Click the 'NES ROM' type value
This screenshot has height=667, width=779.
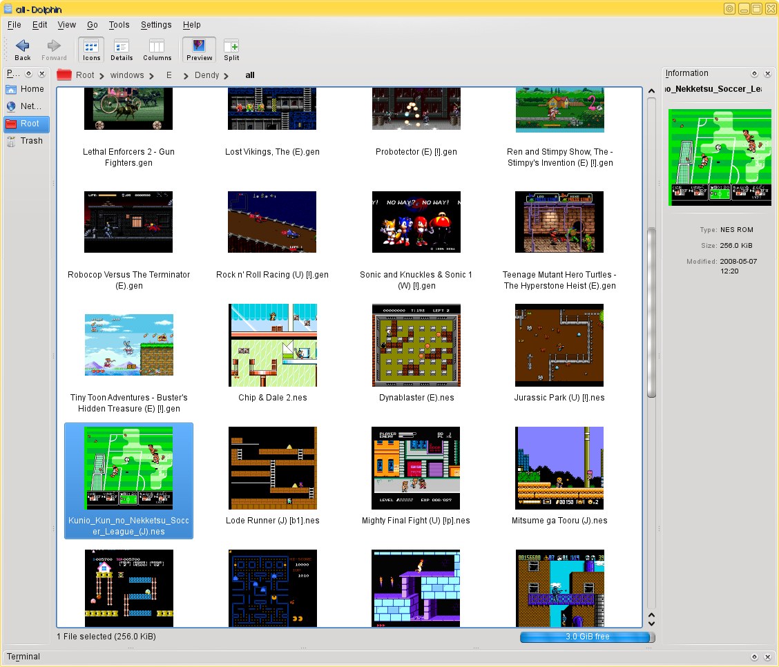click(x=737, y=230)
